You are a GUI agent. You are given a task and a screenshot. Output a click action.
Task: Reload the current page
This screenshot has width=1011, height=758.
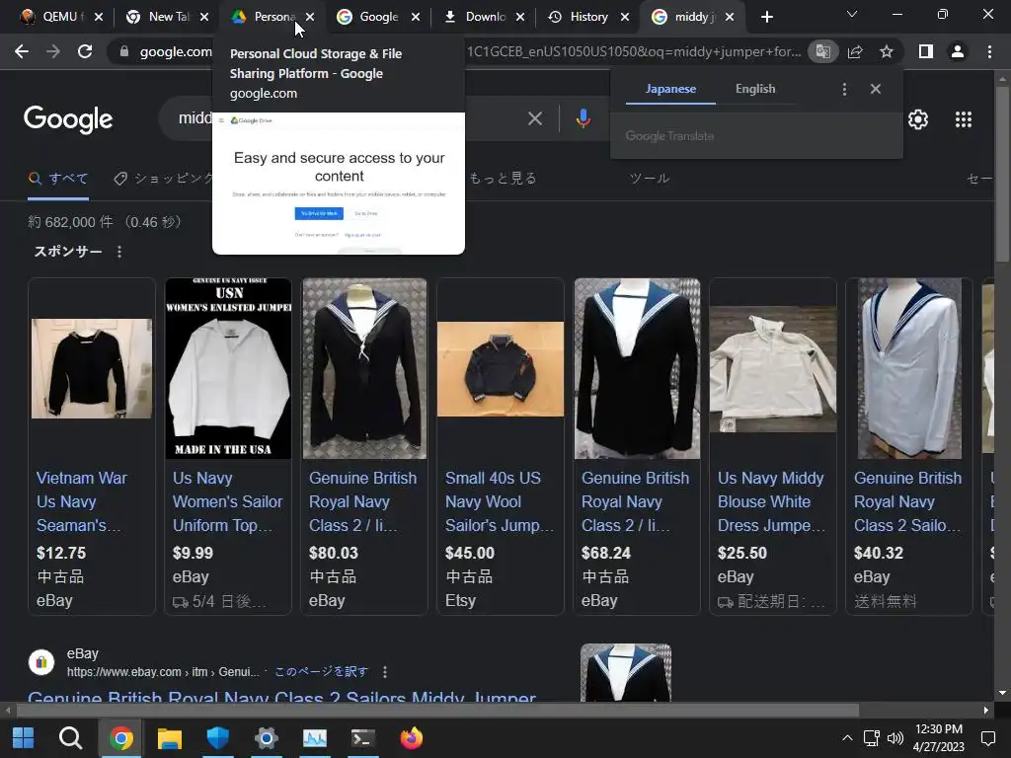85,51
